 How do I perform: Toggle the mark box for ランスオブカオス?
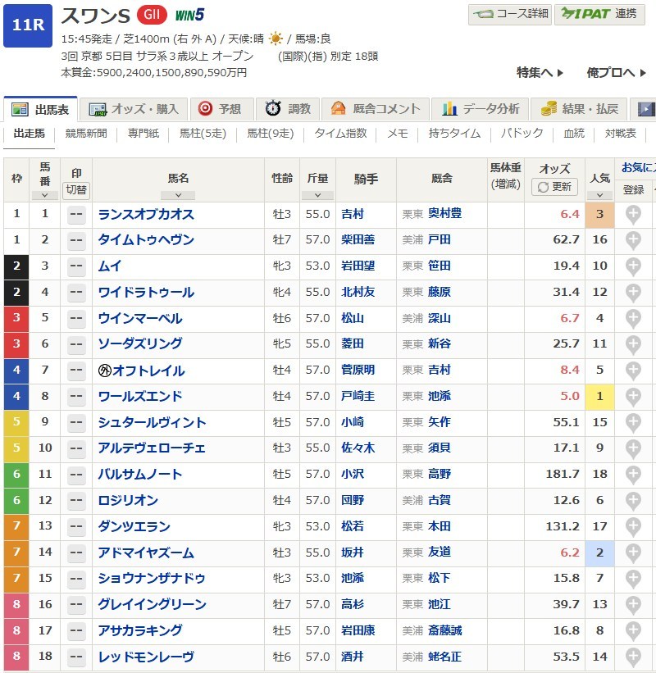[76, 215]
